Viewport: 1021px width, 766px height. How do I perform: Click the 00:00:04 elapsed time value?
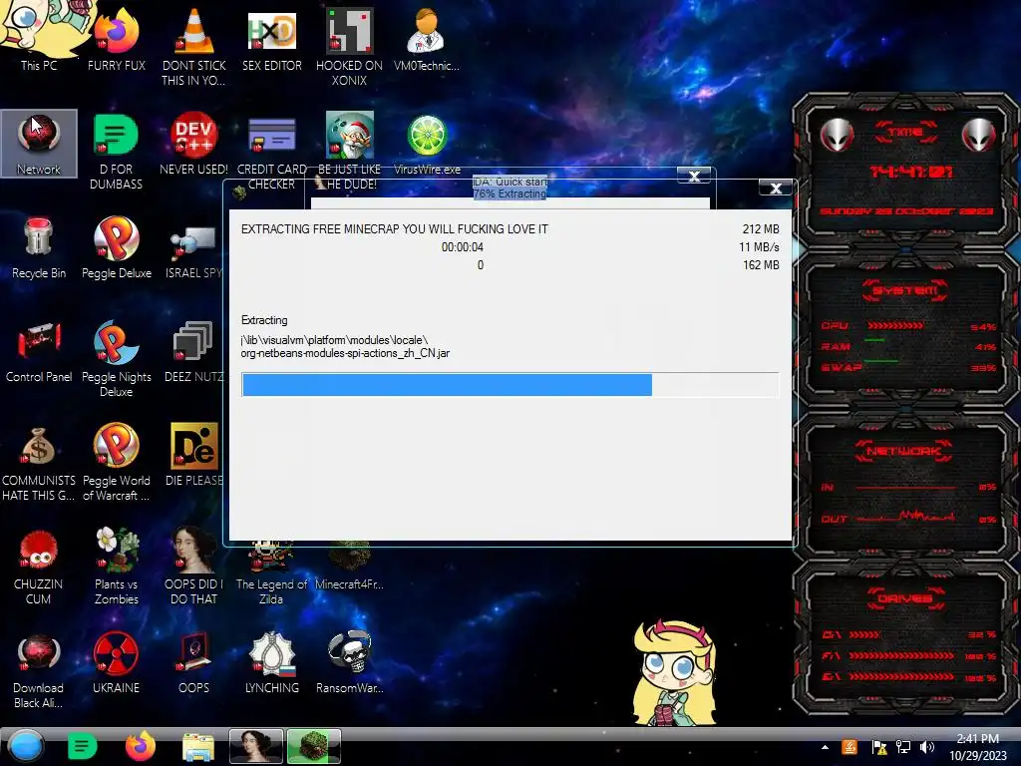[463, 247]
